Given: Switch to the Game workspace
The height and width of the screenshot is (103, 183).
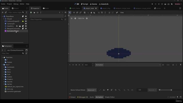Looking at the screenshot, I should [x=94, y=4].
